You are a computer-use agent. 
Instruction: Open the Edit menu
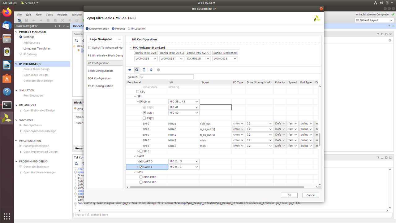click(28, 15)
